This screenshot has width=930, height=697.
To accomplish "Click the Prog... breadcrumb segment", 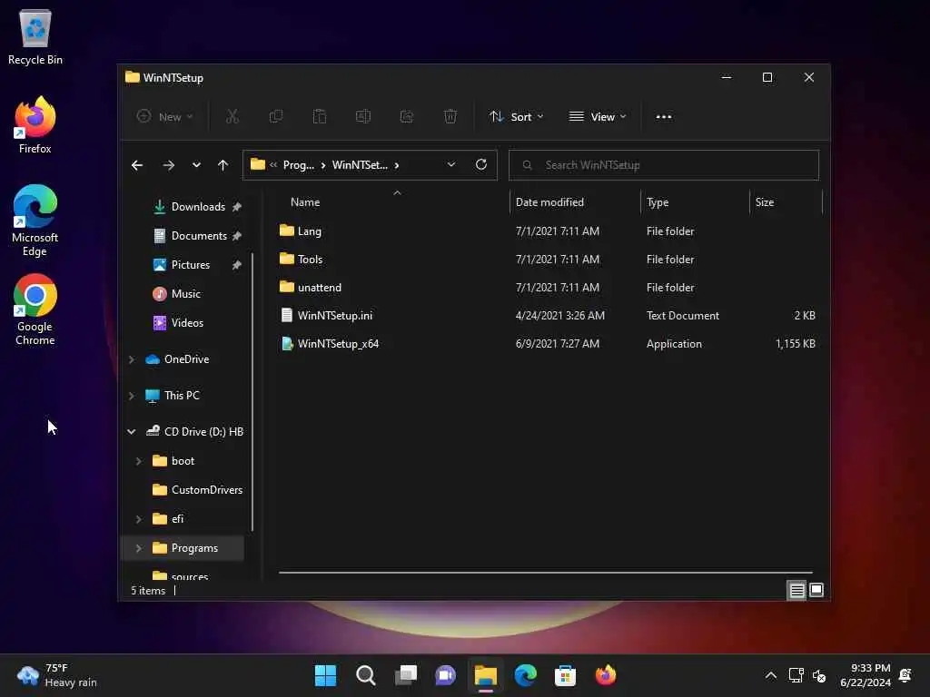I will coord(298,165).
